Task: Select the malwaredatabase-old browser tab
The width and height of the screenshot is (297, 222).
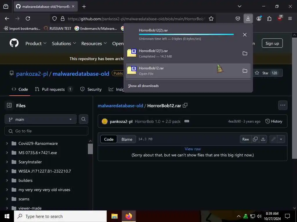Action: pos(46,7)
